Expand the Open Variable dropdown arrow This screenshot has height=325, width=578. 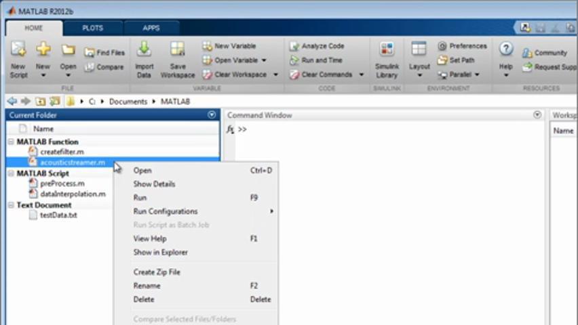pyautogui.click(x=264, y=60)
